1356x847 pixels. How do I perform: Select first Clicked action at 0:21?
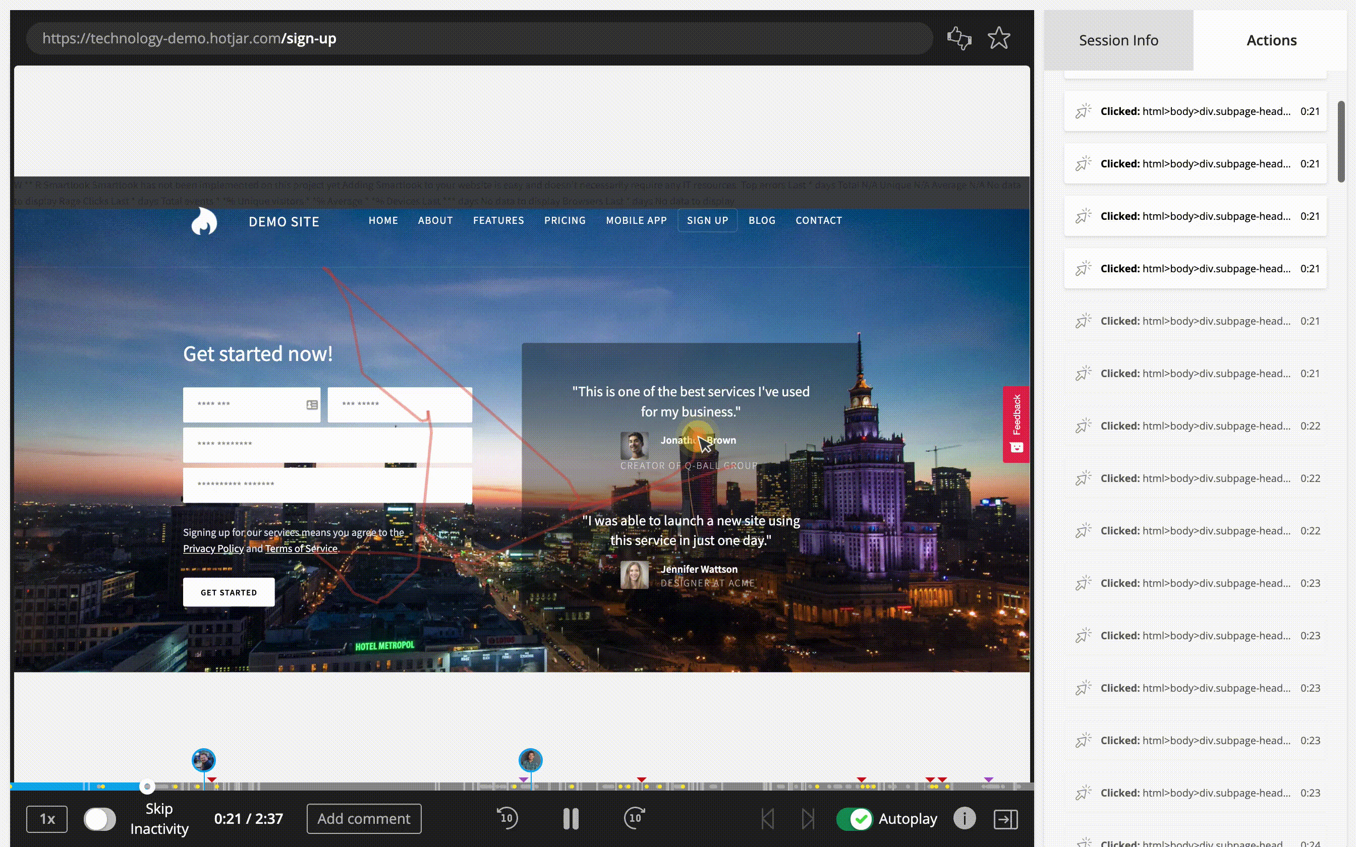pyautogui.click(x=1195, y=111)
